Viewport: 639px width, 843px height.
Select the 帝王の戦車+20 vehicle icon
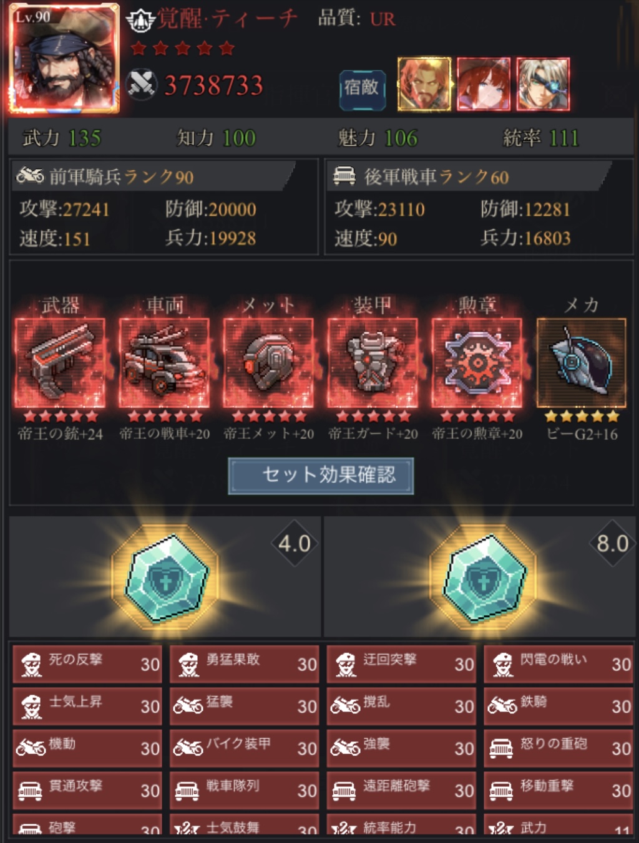[164, 362]
